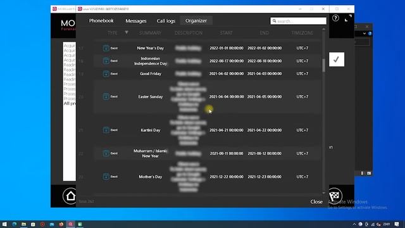Switch to the Messages tab
The image size is (405, 228).
click(136, 21)
